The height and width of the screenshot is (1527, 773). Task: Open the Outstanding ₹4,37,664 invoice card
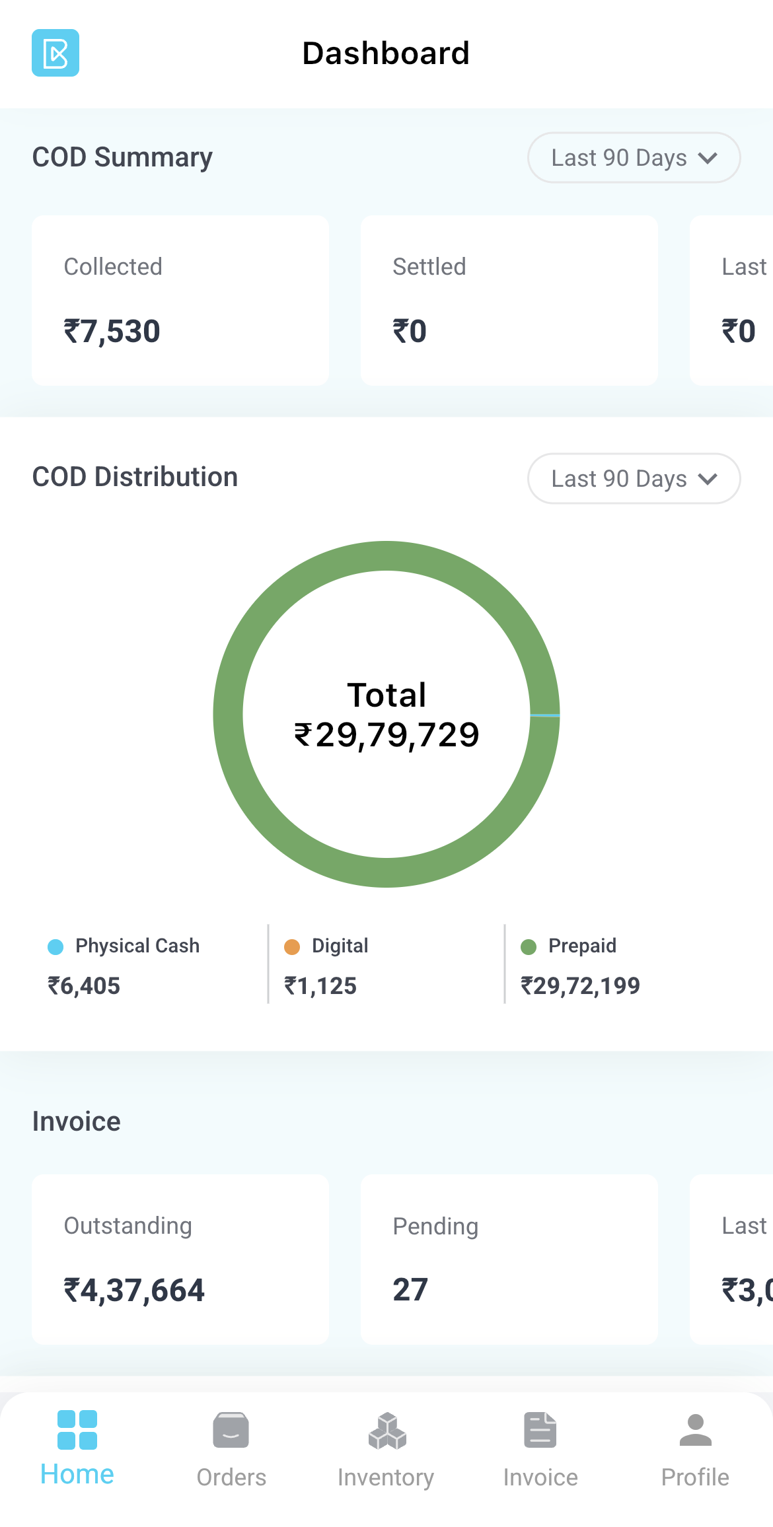click(x=180, y=1260)
